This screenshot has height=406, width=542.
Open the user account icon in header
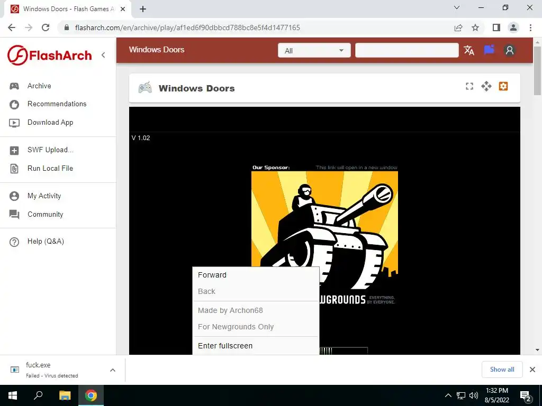pyautogui.click(x=510, y=50)
